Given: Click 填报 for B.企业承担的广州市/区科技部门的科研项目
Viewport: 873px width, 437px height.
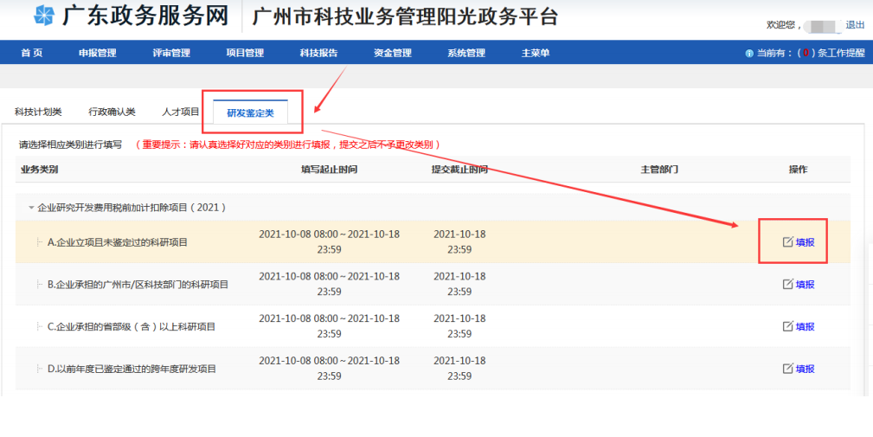Looking at the screenshot, I should tap(805, 285).
